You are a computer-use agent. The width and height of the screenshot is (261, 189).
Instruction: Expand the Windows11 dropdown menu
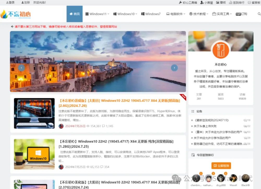[97, 14]
